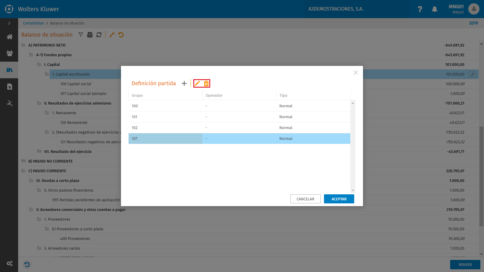
Task: Select 400 Proveedores tree item
Action: [75, 239]
